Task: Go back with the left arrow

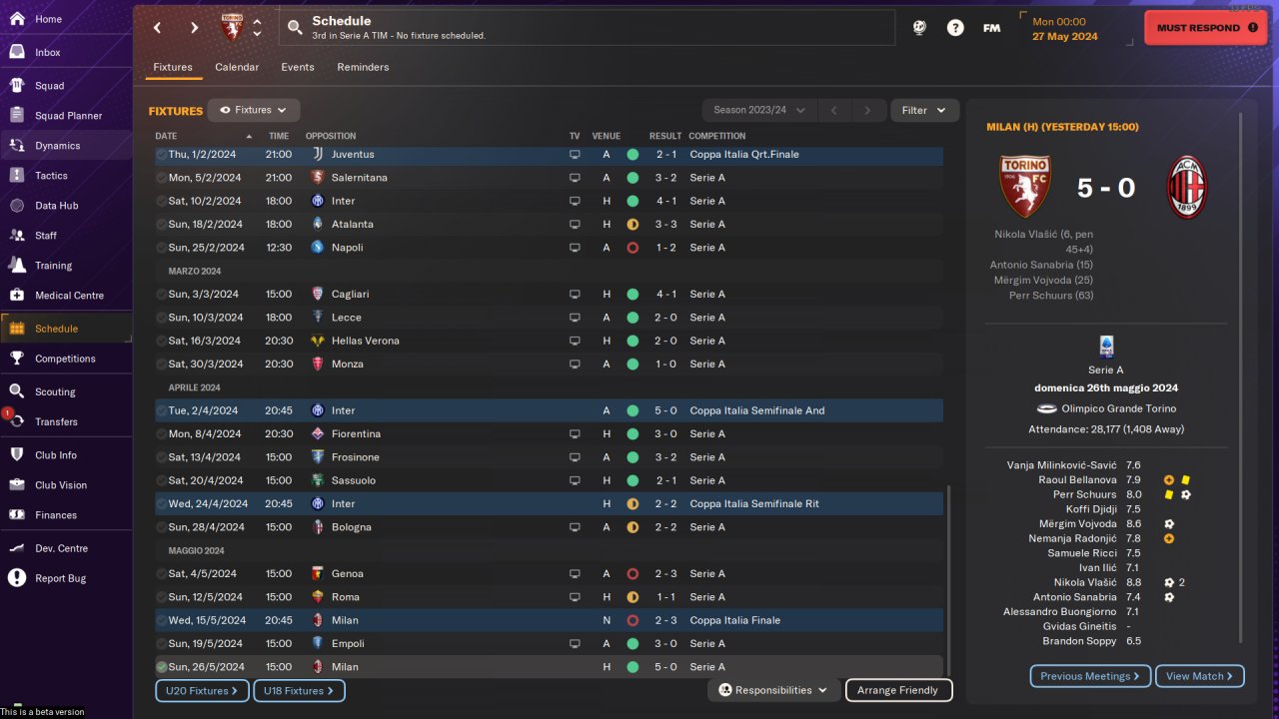Action: [157, 28]
